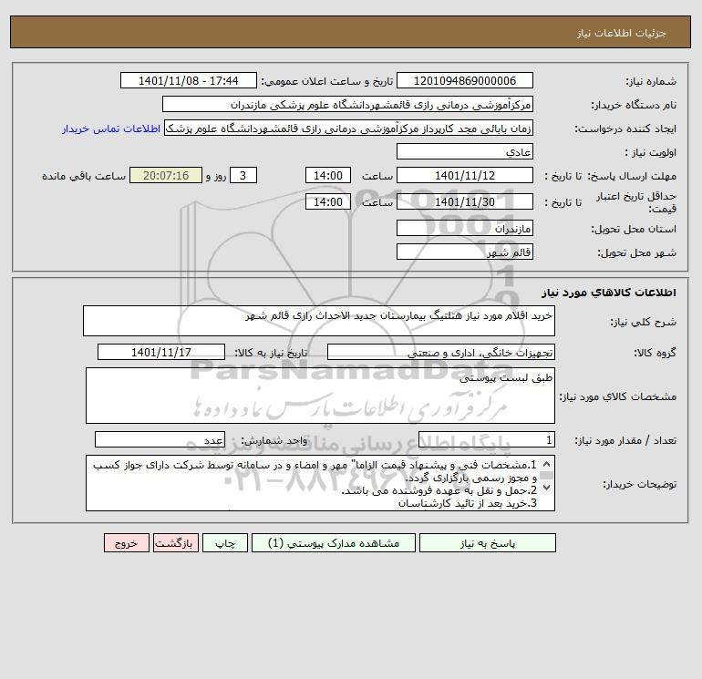Image resolution: width=702 pixels, height=679 pixels.
Task: Click the گروه کالا label
Action: (655, 353)
